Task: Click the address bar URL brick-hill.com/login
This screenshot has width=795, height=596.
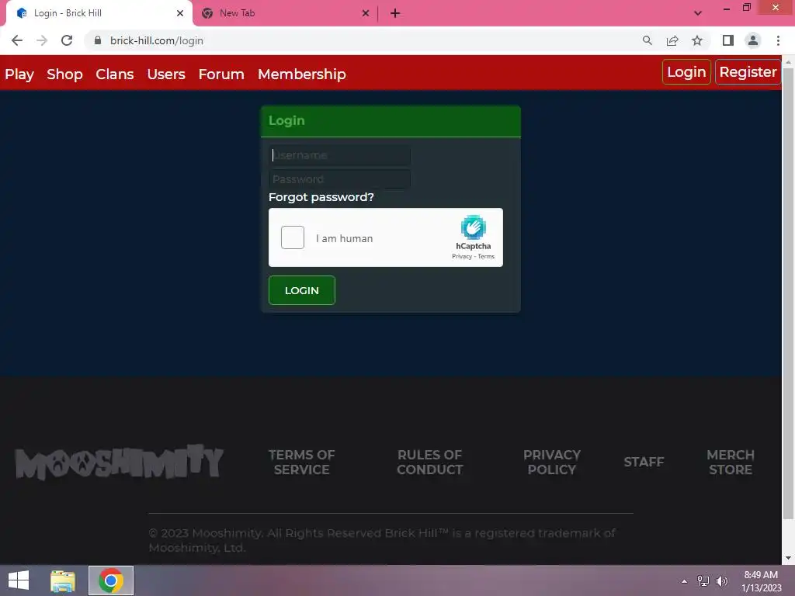Action: click(157, 40)
